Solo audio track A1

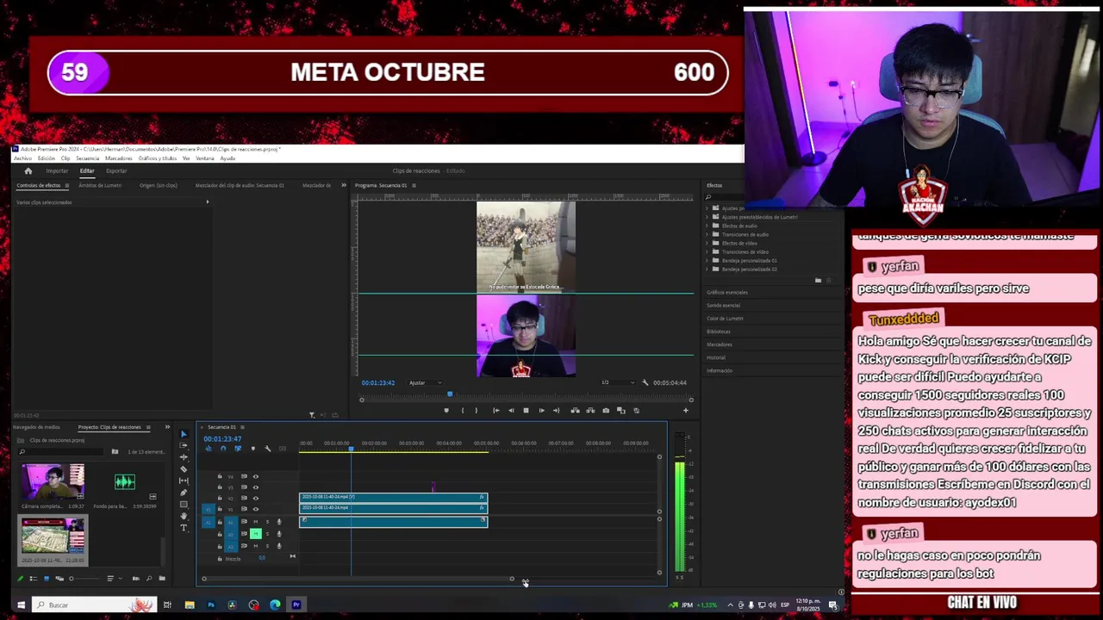tap(266, 522)
